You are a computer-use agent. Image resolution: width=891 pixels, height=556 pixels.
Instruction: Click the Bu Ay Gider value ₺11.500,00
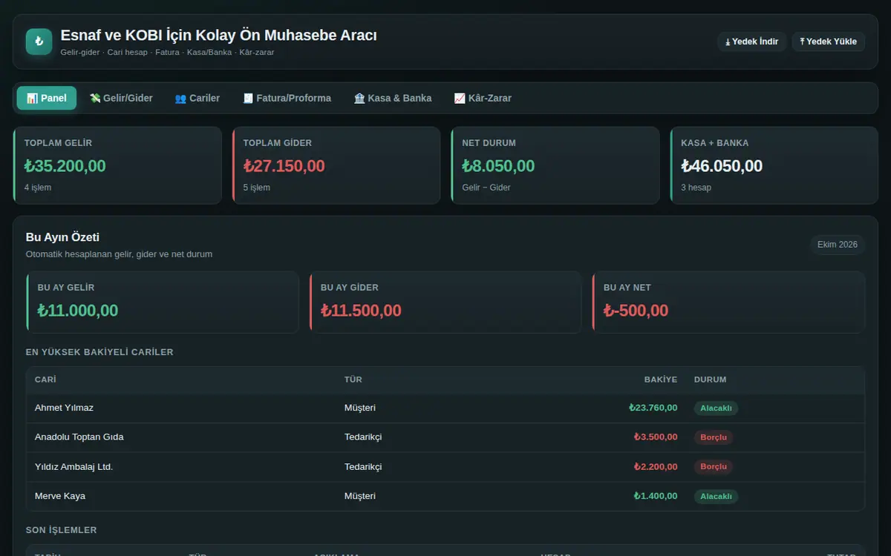tap(361, 311)
